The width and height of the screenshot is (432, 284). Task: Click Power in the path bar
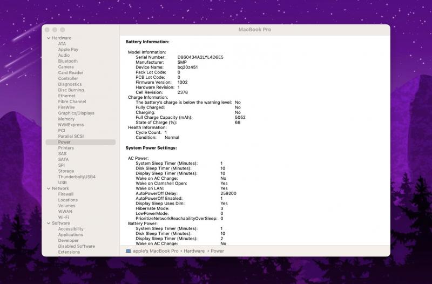218,251
